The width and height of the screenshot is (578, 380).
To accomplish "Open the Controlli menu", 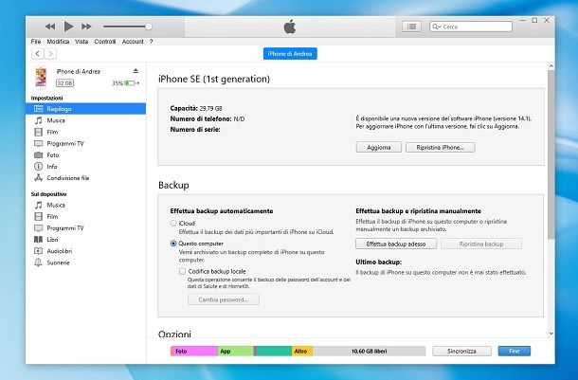I will click(105, 42).
